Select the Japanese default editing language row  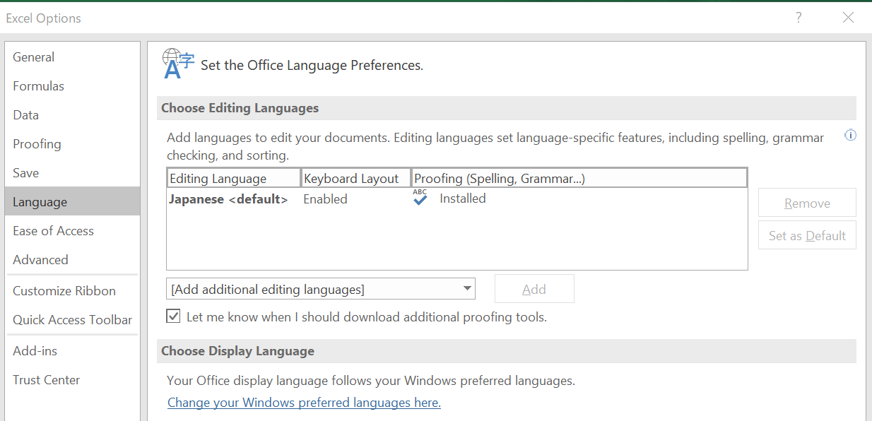pos(229,199)
